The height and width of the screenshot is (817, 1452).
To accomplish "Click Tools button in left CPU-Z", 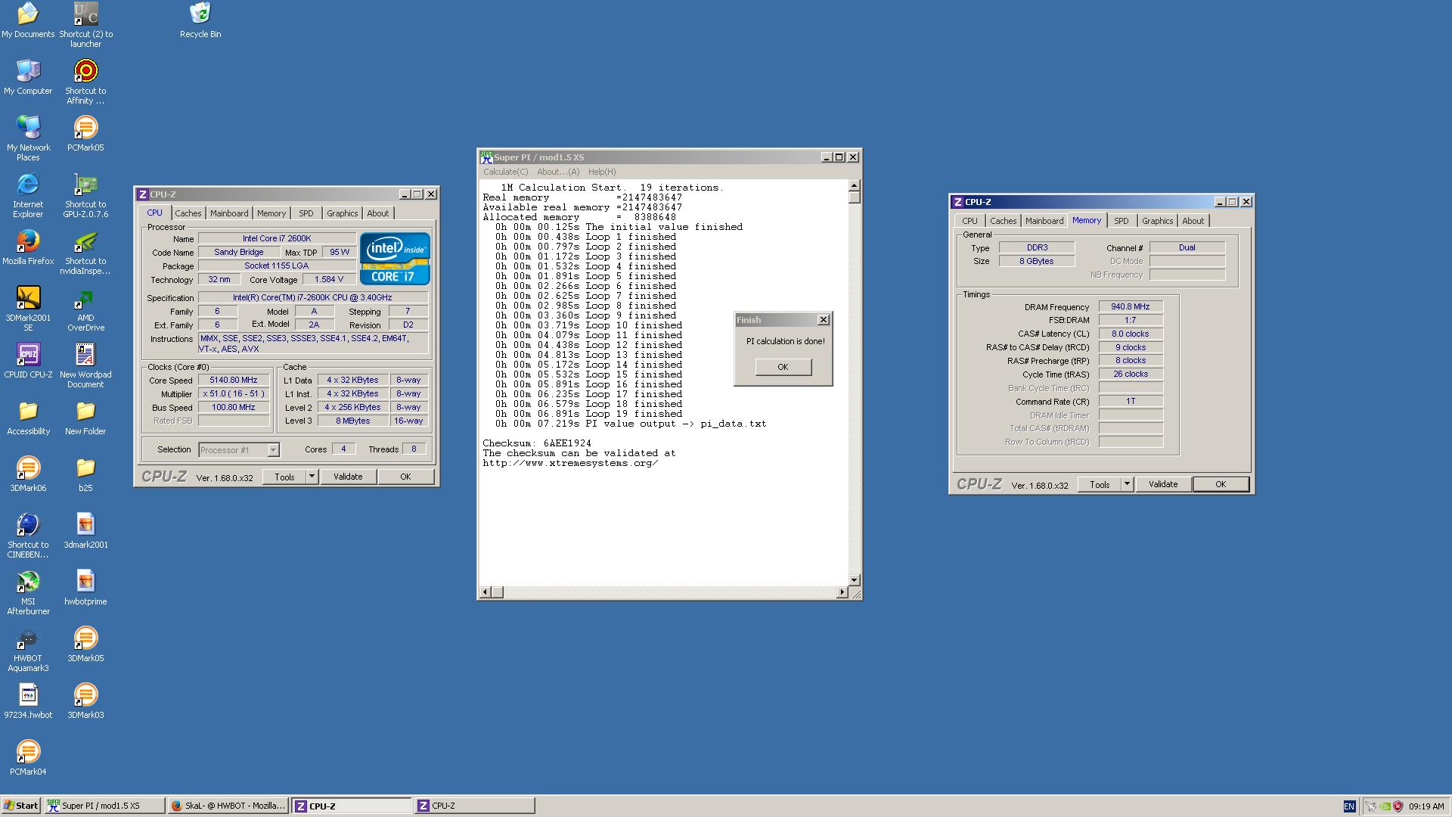I will (x=284, y=477).
